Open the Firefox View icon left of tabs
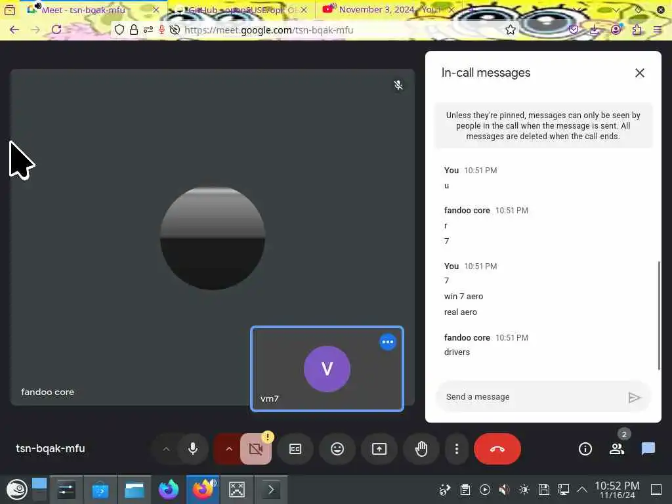 10,9
